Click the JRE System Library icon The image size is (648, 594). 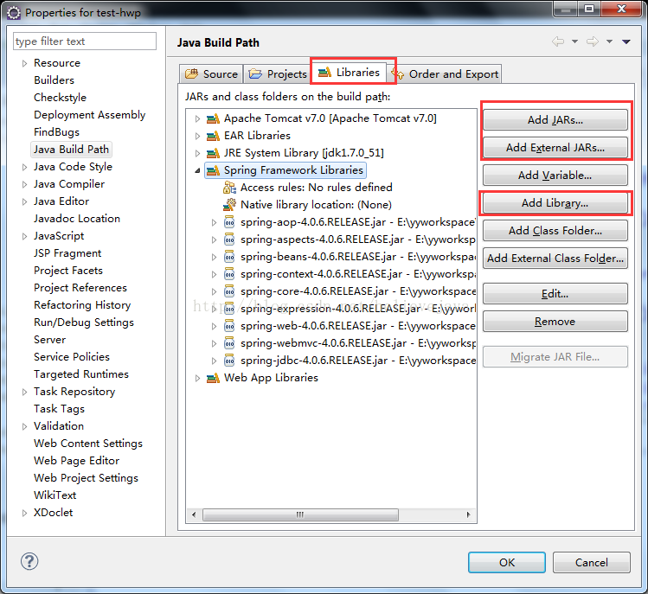pos(213,153)
